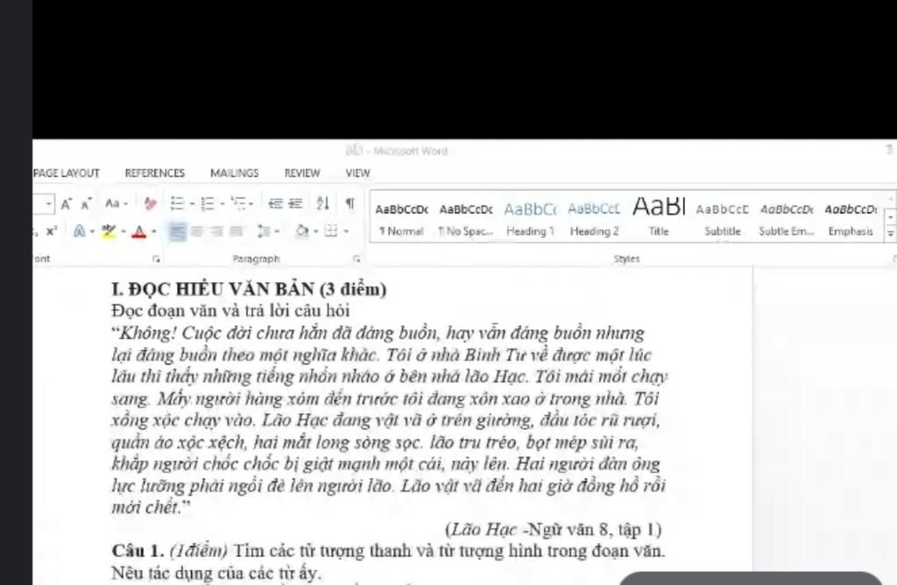This screenshot has height=585, width=897.
Task: Expand the Change Case dropdown arrow
Action: click(125, 203)
